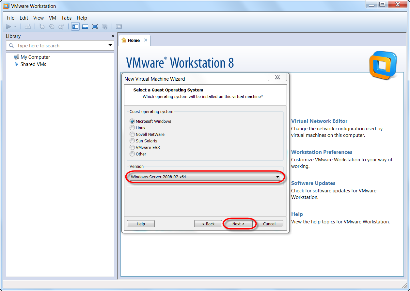Click the 'Change the network configuration' description
The width and height of the screenshot is (410, 291).
[337, 132]
